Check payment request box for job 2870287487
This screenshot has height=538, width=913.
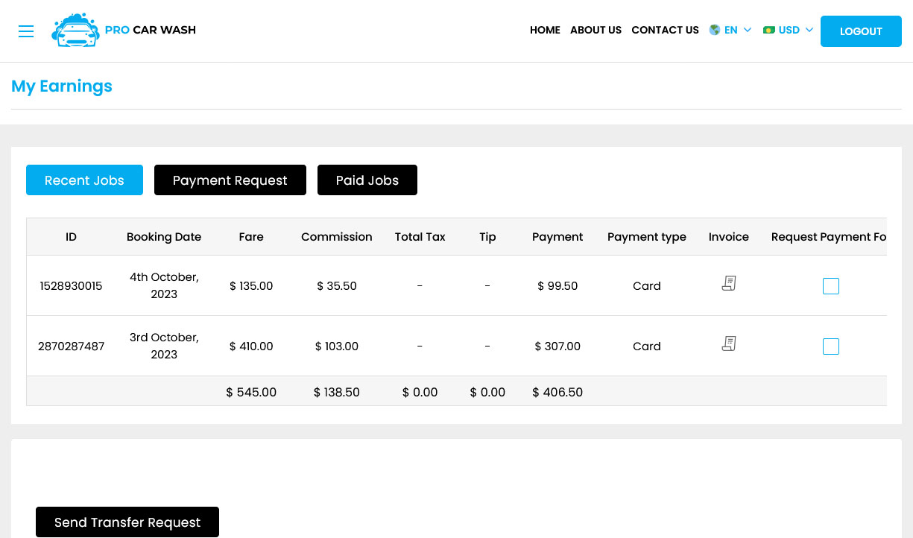[831, 346]
